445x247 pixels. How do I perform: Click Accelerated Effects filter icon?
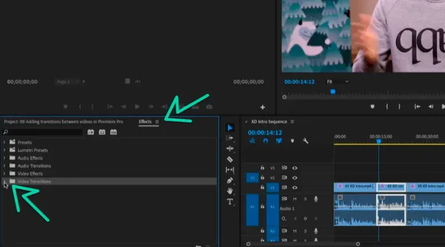(91, 132)
